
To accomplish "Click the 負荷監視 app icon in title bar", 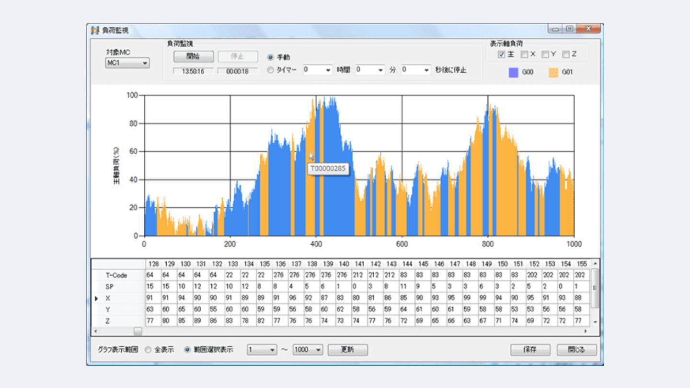I will (x=95, y=31).
